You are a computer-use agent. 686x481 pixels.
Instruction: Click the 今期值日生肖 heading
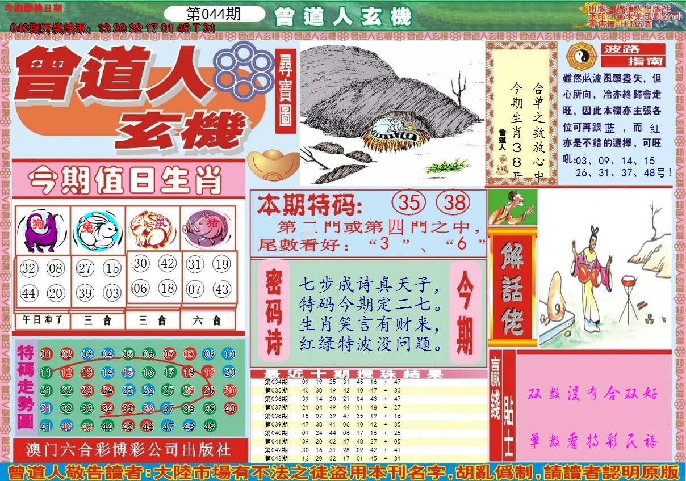pyautogui.click(x=125, y=180)
